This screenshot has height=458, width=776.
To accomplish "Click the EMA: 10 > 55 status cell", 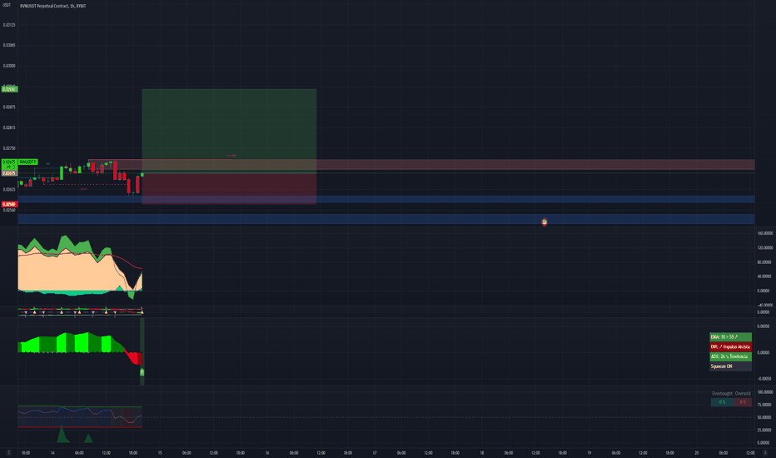I will click(730, 336).
